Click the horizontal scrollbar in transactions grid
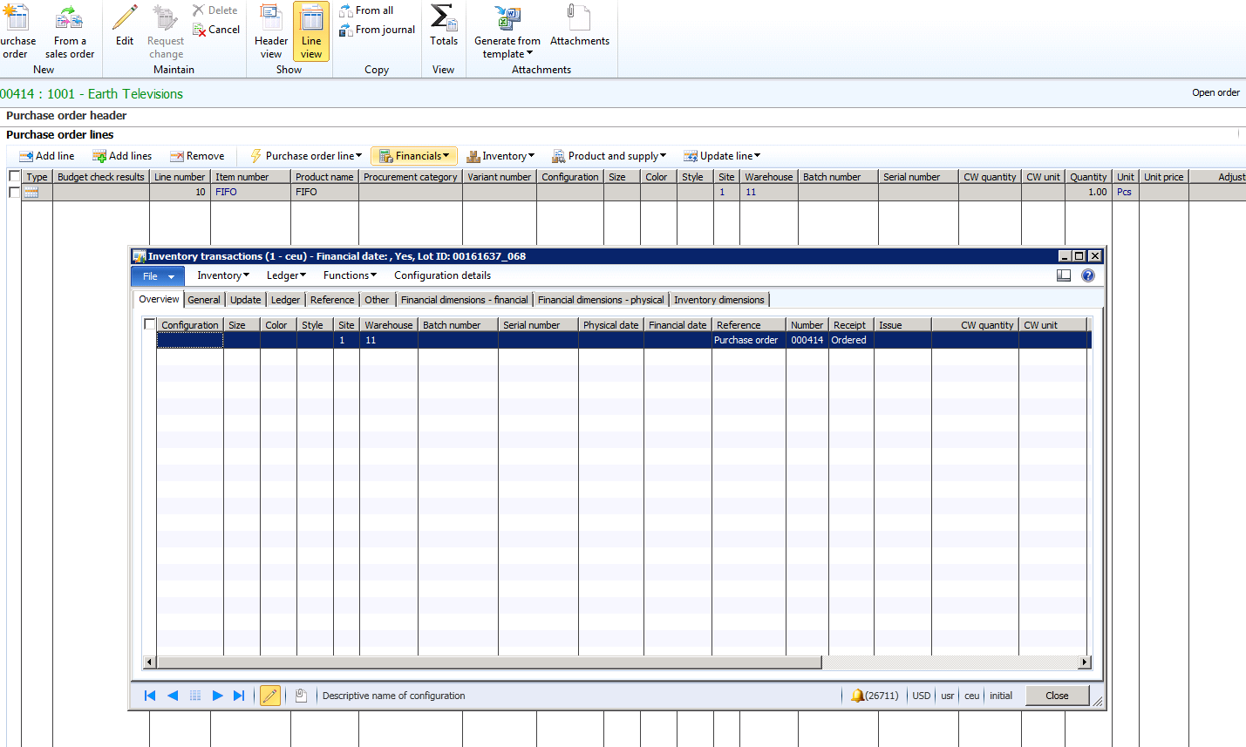Screen dimensions: 1246x747 tap(488, 662)
